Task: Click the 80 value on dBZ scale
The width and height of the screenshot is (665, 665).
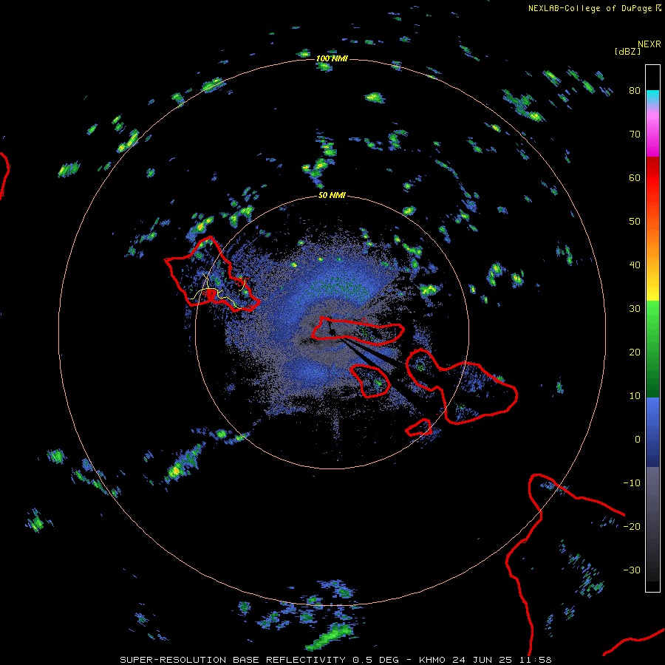Action: [x=635, y=91]
